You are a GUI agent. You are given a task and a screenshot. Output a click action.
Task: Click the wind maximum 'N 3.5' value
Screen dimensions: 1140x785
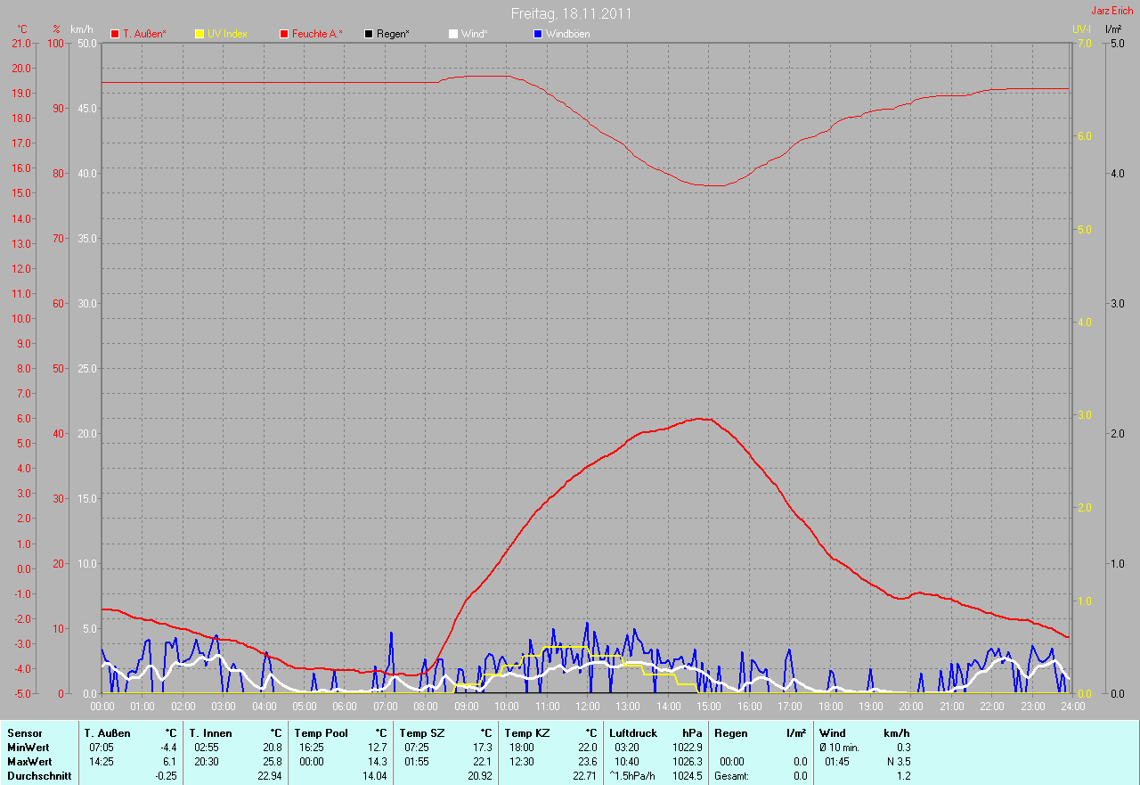(897, 762)
